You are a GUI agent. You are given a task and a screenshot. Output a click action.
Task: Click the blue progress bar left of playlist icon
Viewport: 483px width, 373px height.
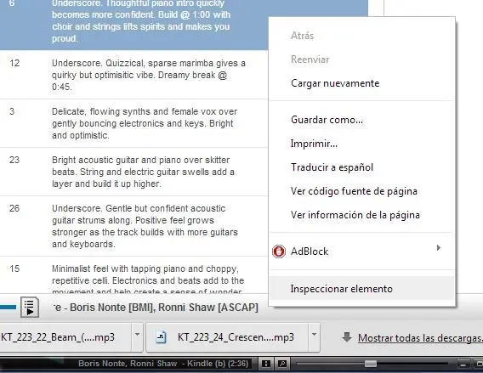8,307
